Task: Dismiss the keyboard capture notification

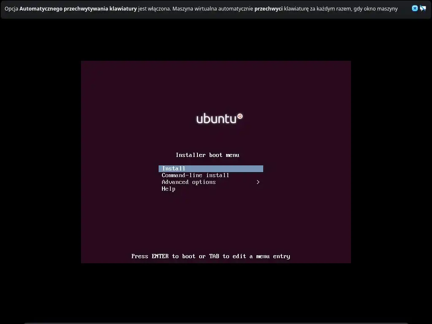Action: coord(415,8)
